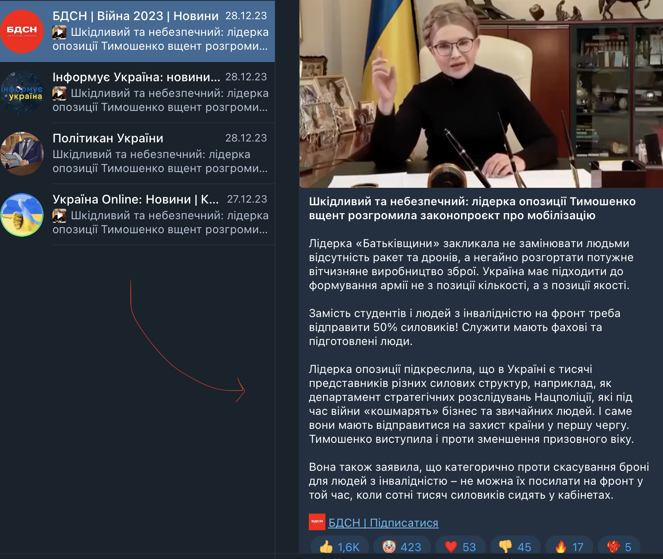The image size is (663, 559).
Task: Play the Tymoshenko video in the post
Action: 481,94
